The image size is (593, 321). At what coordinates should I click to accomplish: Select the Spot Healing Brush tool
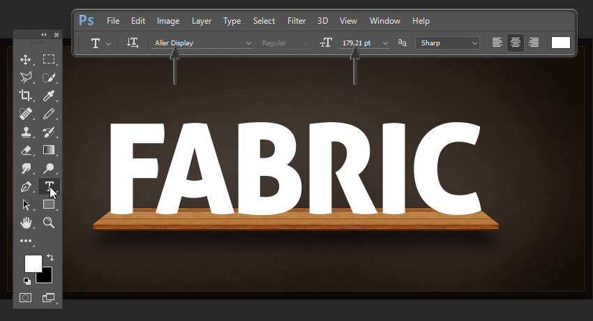click(x=25, y=114)
